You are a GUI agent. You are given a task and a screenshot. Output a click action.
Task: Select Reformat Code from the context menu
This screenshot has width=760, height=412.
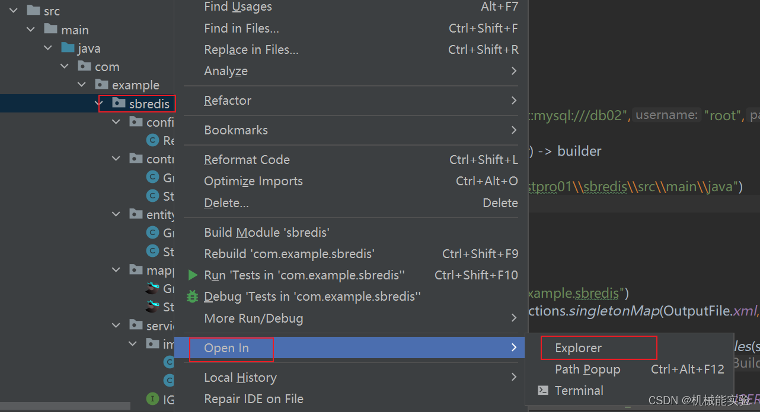(x=247, y=159)
